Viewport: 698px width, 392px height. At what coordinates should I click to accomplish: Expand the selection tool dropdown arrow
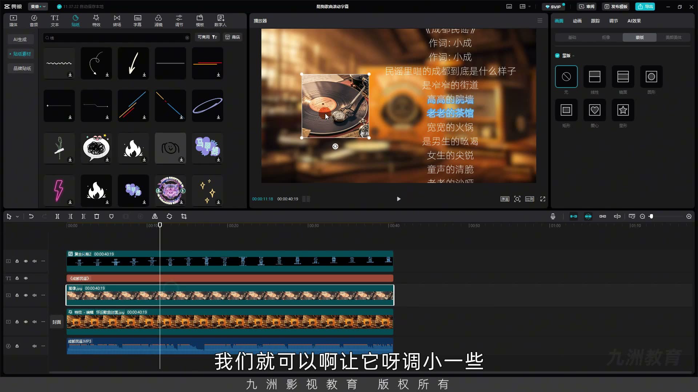(17, 217)
